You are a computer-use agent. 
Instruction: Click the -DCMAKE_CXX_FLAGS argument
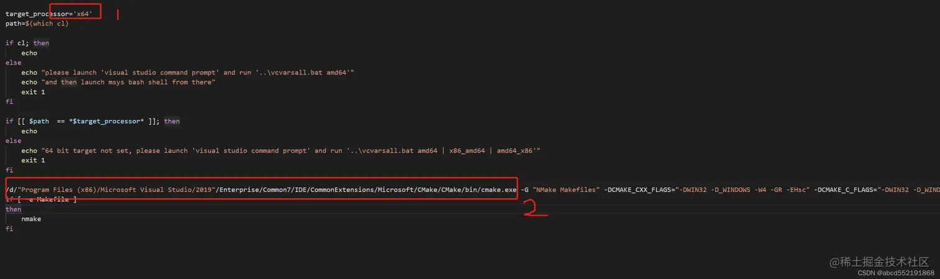(706, 190)
